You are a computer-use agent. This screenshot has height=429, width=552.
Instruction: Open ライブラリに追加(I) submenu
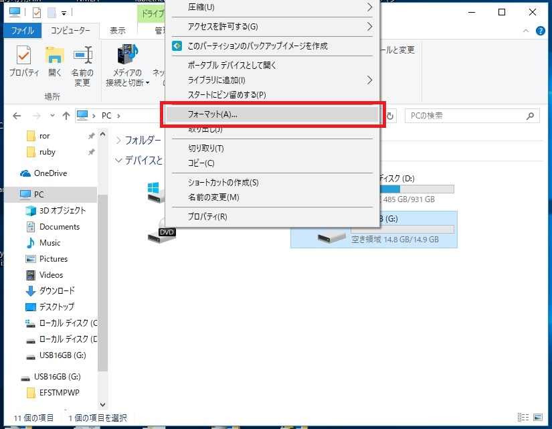click(272, 80)
